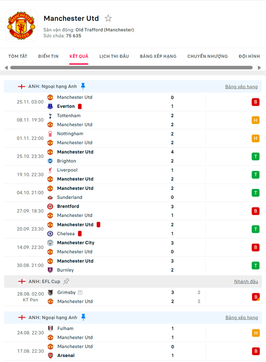Open Bảng xếp hạng link in top league header
The width and height of the screenshot is (266, 362).
241,87
